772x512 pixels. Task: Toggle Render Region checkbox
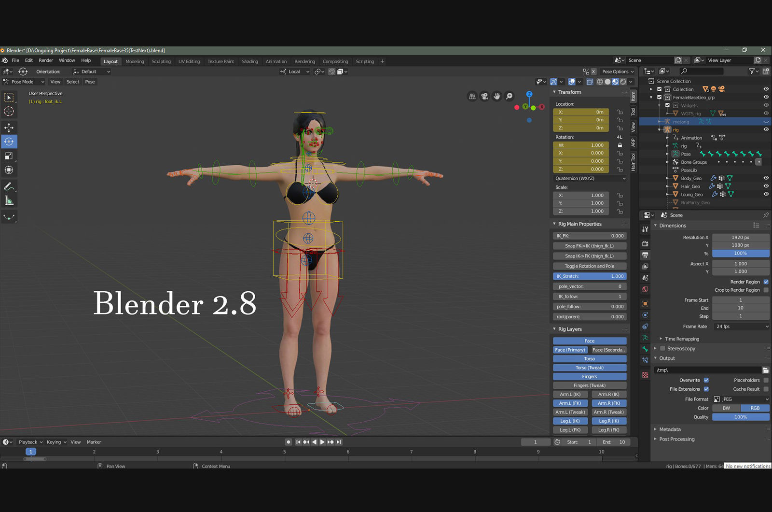766,282
